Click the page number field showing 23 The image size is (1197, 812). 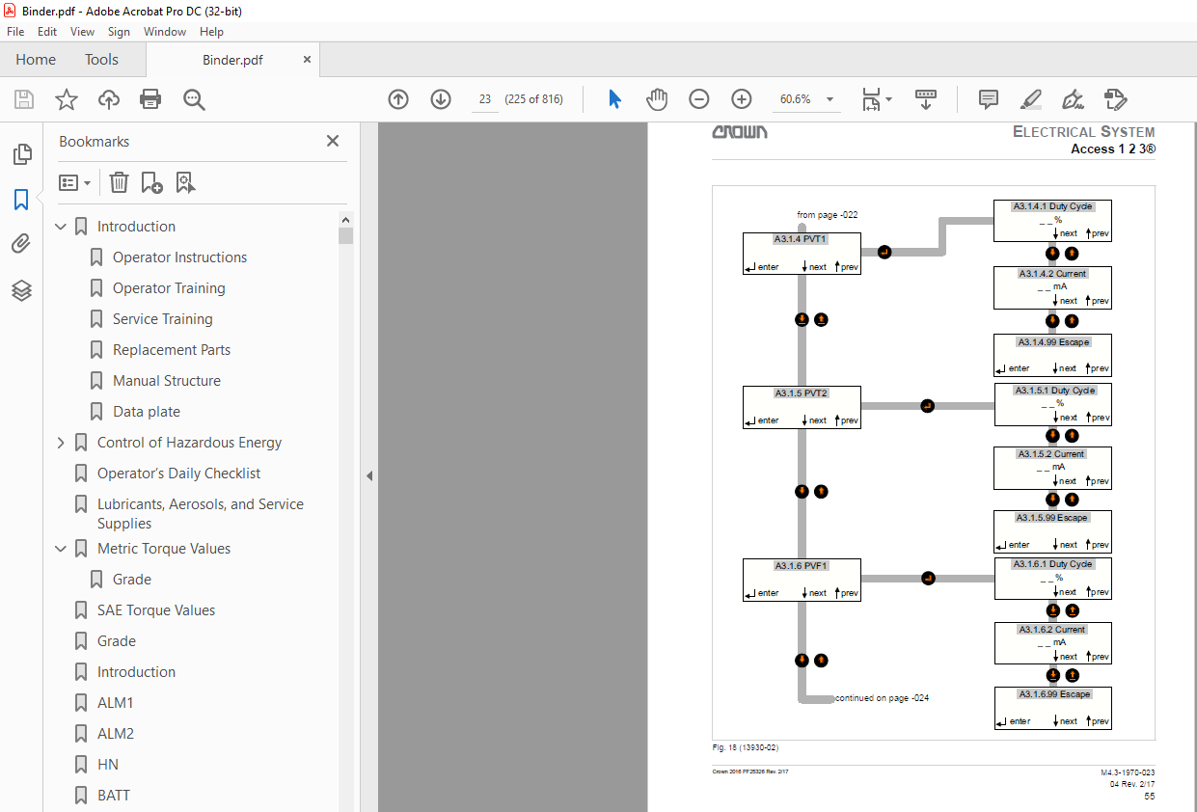pos(485,99)
